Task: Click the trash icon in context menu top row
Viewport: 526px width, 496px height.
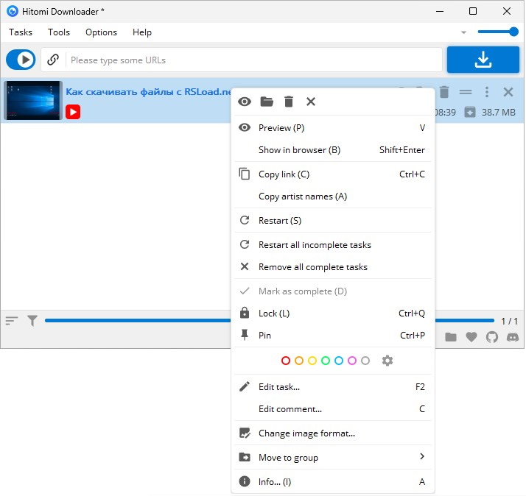Action: (x=289, y=102)
